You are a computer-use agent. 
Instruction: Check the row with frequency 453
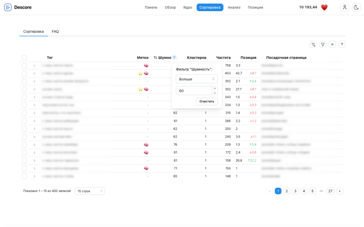[24, 74]
